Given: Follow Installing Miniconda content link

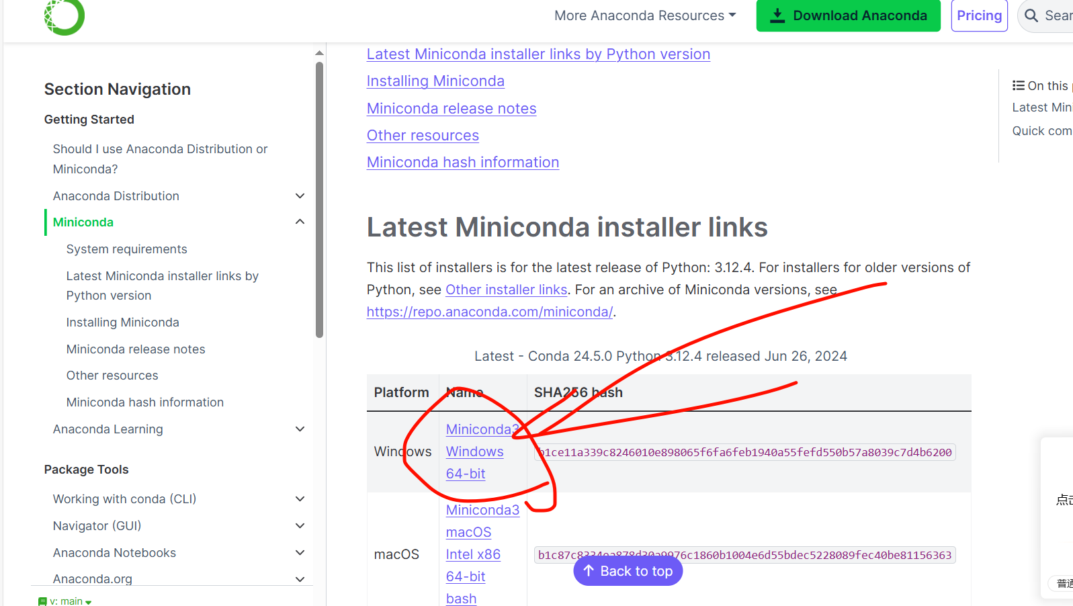Looking at the screenshot, I should click(435, 81).
